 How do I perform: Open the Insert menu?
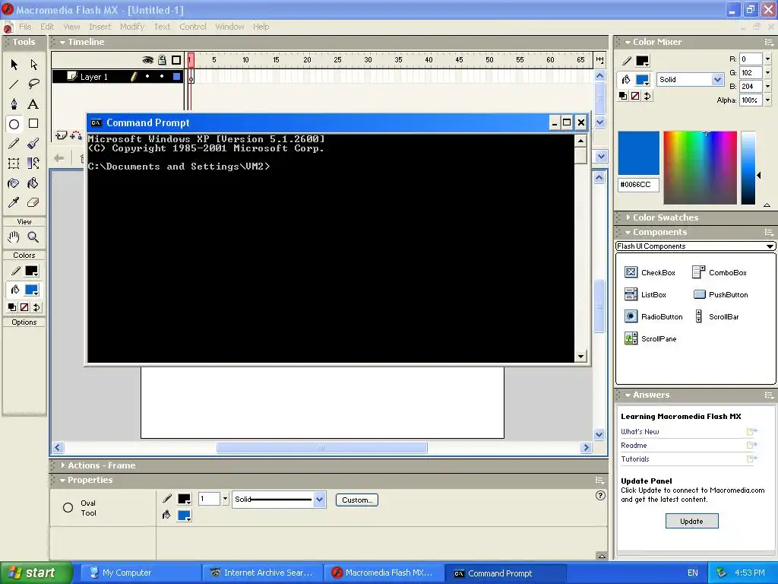(x=100, y=27)
